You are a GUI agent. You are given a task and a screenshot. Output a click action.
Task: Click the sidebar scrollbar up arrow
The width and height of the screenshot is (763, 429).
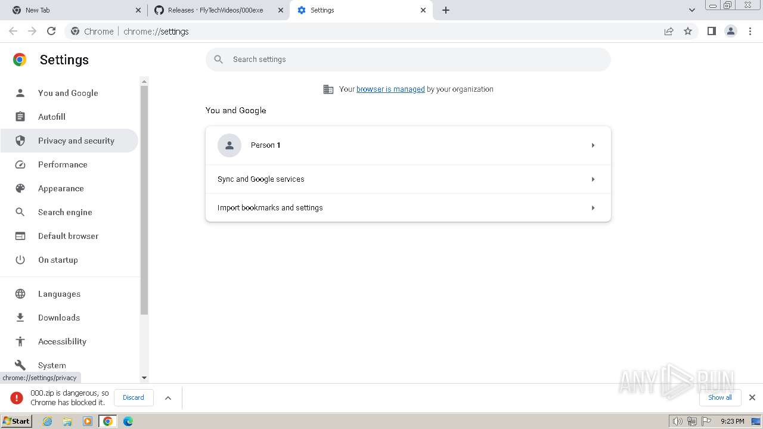point(144,81)
